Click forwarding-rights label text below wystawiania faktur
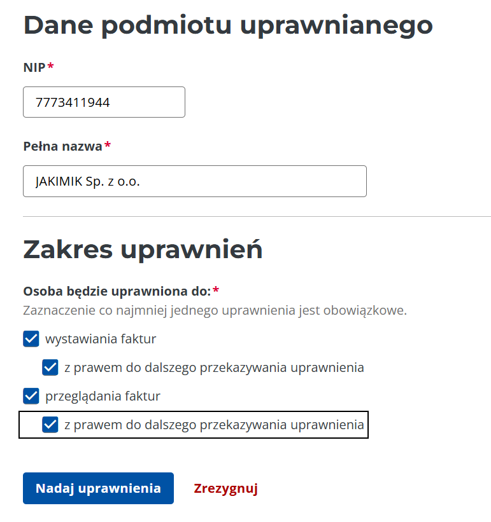 pyautogui.click(x=214, y=367)
